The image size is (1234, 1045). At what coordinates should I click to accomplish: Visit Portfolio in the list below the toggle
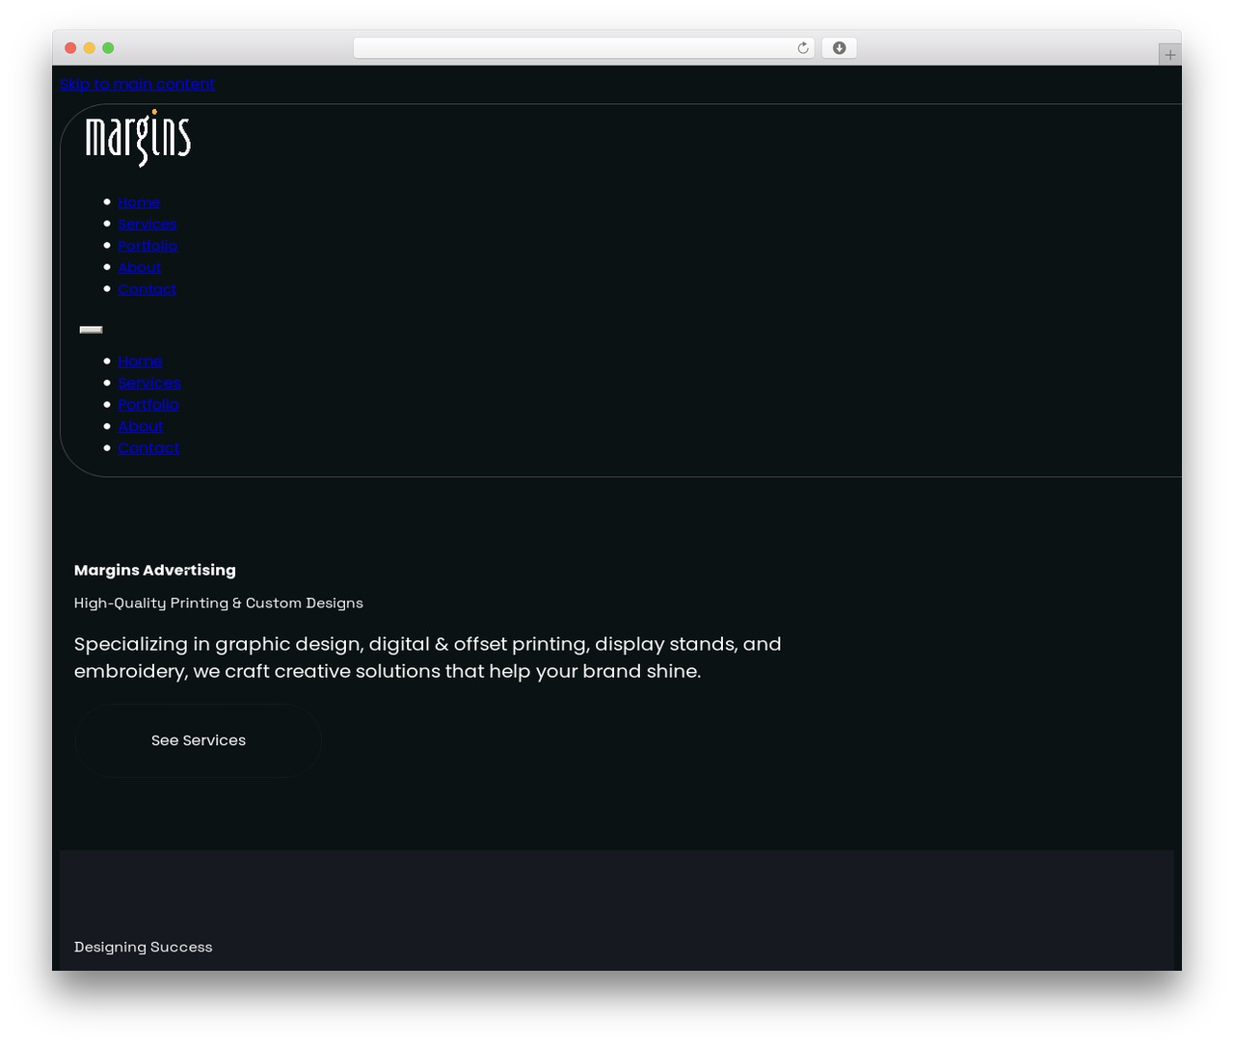click(x=148, y=405)
